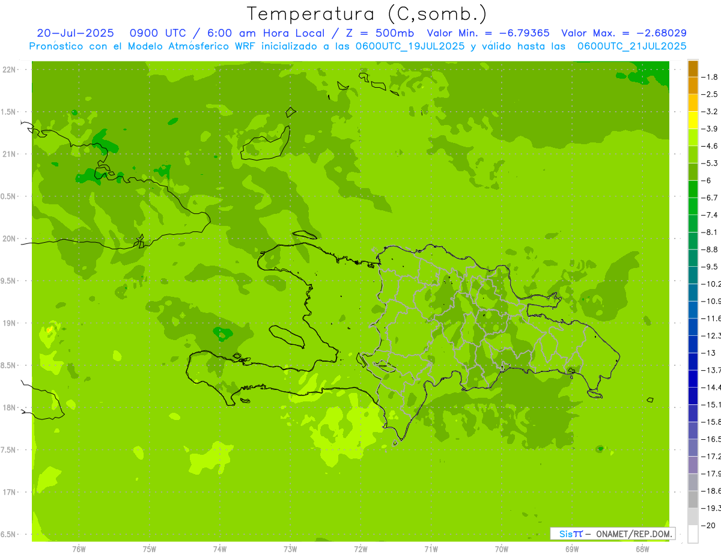Screen dimensions: 721x557
Task: Click the '-2.5' legend value
Action: [710, 94]
